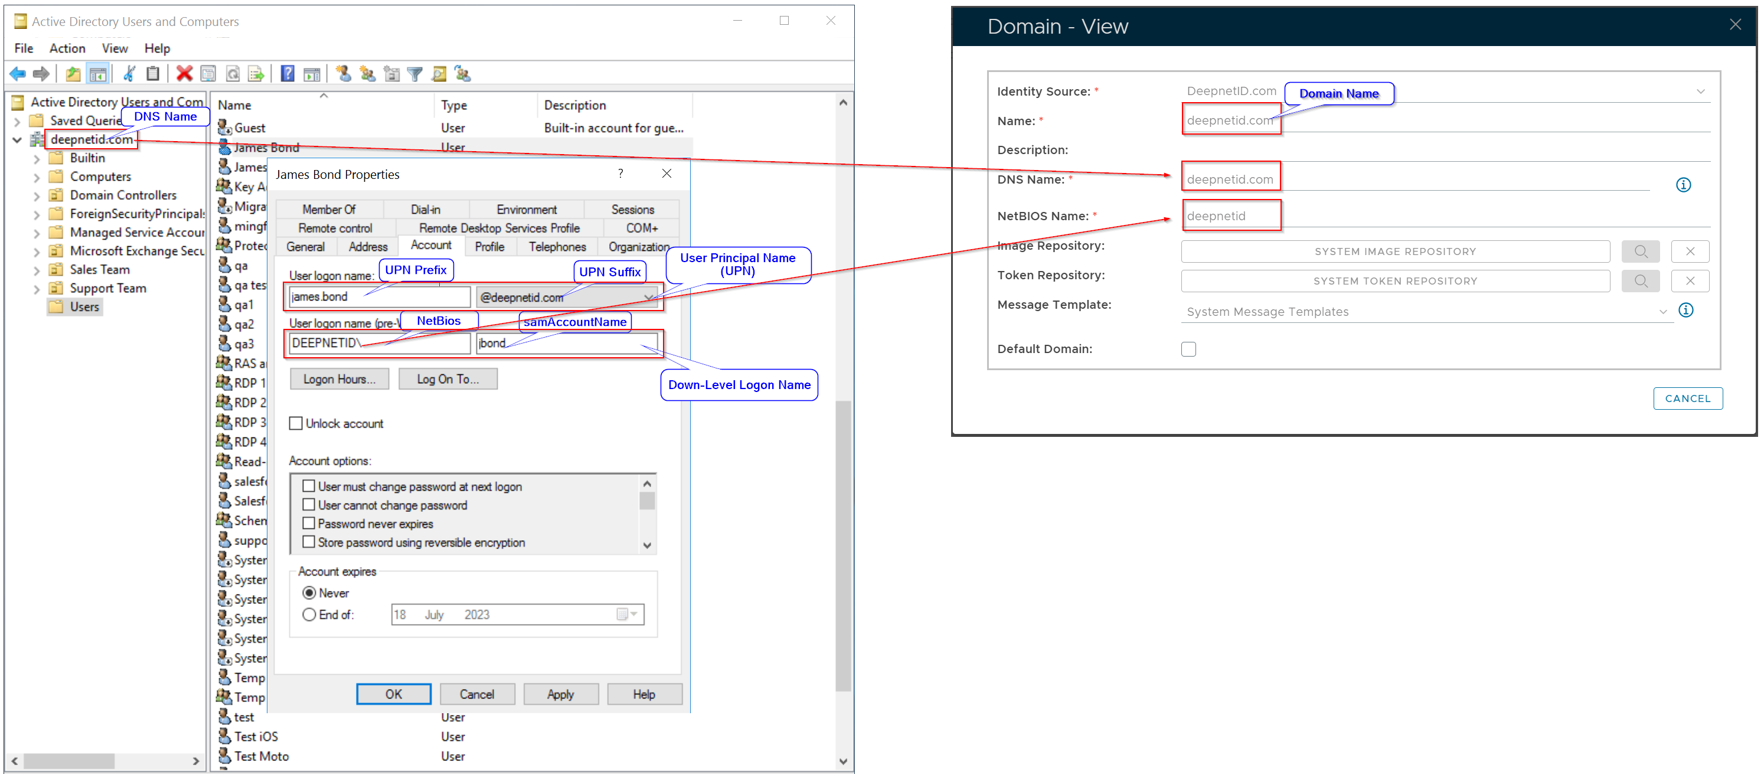Click Image Repository search magnifier button
Image resolution: width=1764 pixels, height=774 pixels.
1640,252
